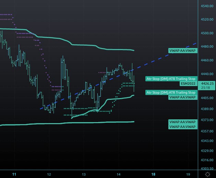Click the 4405.00 price scale value
The width and height of the screenshot is (216, 178).
click(x=207, y=98)
